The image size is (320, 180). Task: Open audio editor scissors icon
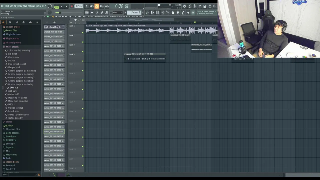(x=189, y=6)
